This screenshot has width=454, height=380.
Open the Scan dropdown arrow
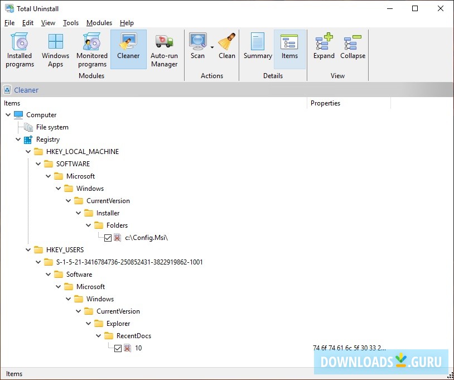pyautogui.click(x=212, y=48)
